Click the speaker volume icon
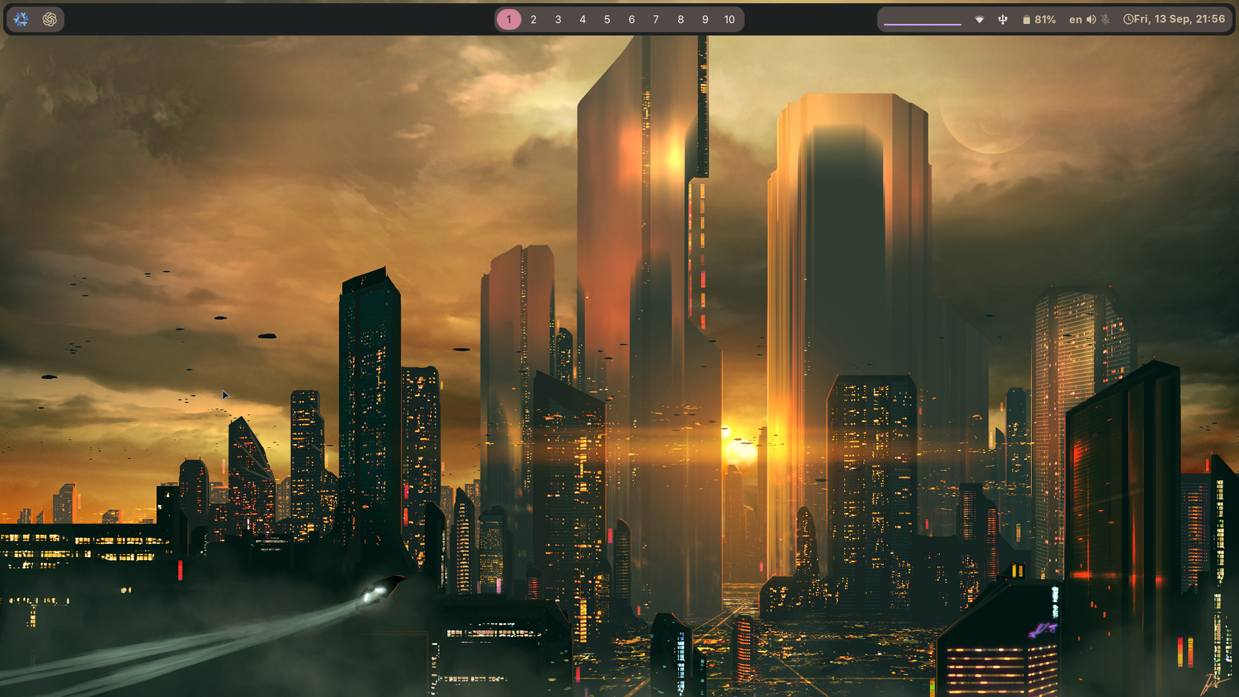The height and width of the screenshot is (697, 1239). coord(1091,19)
